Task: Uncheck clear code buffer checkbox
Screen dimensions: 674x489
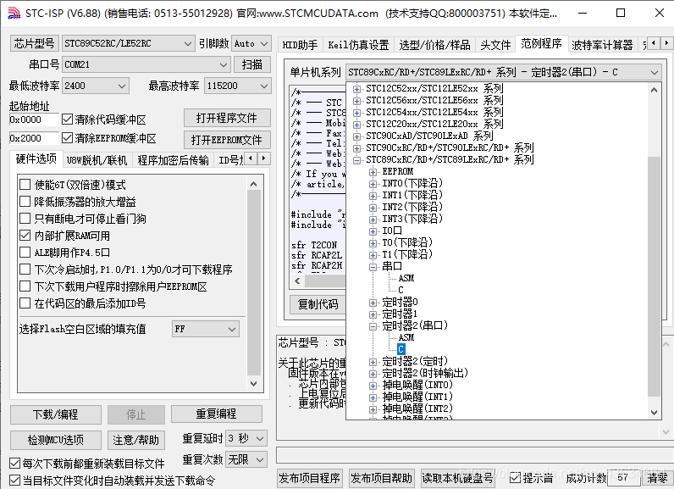Action: [67, 119]
